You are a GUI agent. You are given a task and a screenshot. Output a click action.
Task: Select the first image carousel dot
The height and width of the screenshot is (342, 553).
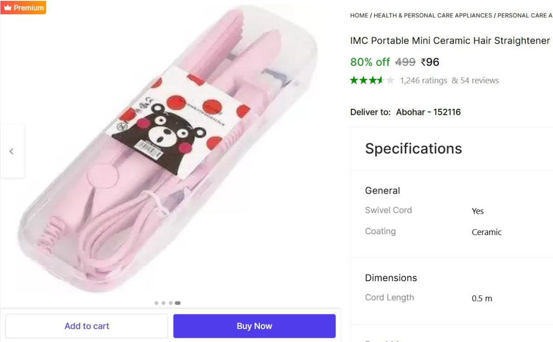(x=157, y=303)
